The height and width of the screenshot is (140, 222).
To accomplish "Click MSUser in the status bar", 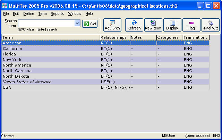I will click(x=169, y=135).
